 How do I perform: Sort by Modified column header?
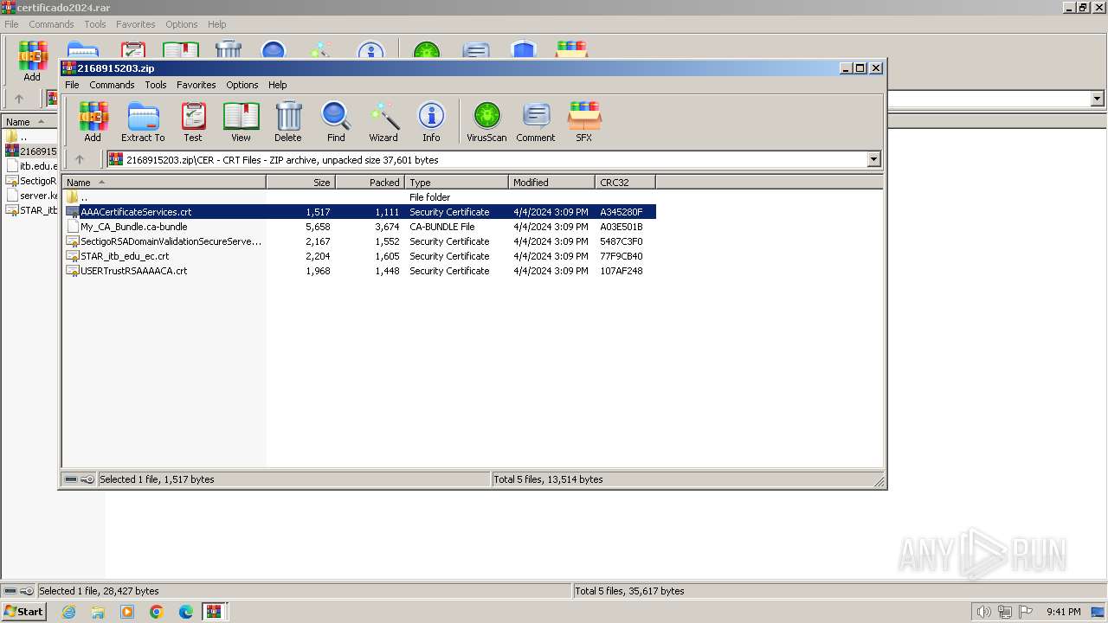pos(551,182)
